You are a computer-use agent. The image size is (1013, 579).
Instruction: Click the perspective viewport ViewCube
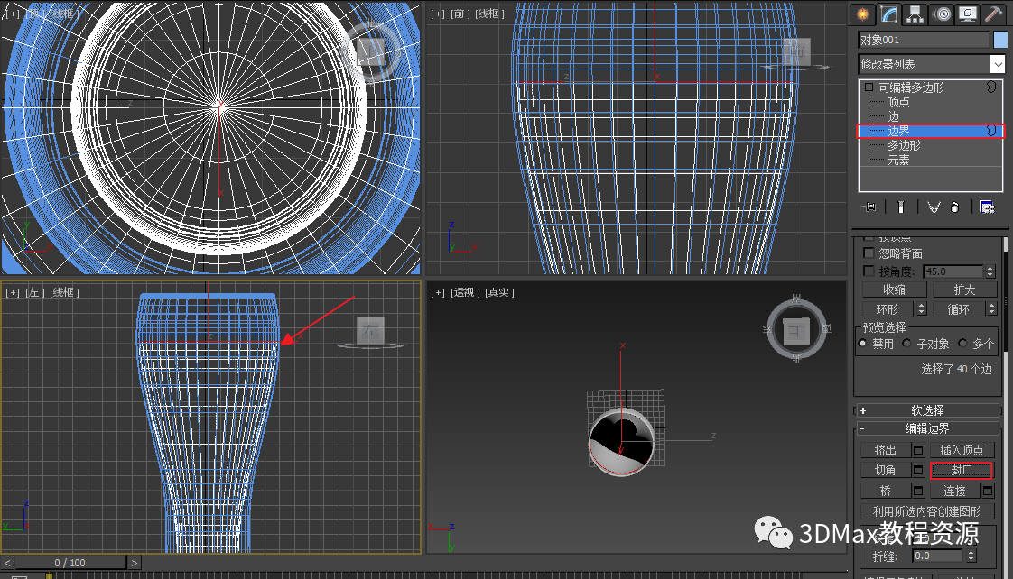(796, 330)
